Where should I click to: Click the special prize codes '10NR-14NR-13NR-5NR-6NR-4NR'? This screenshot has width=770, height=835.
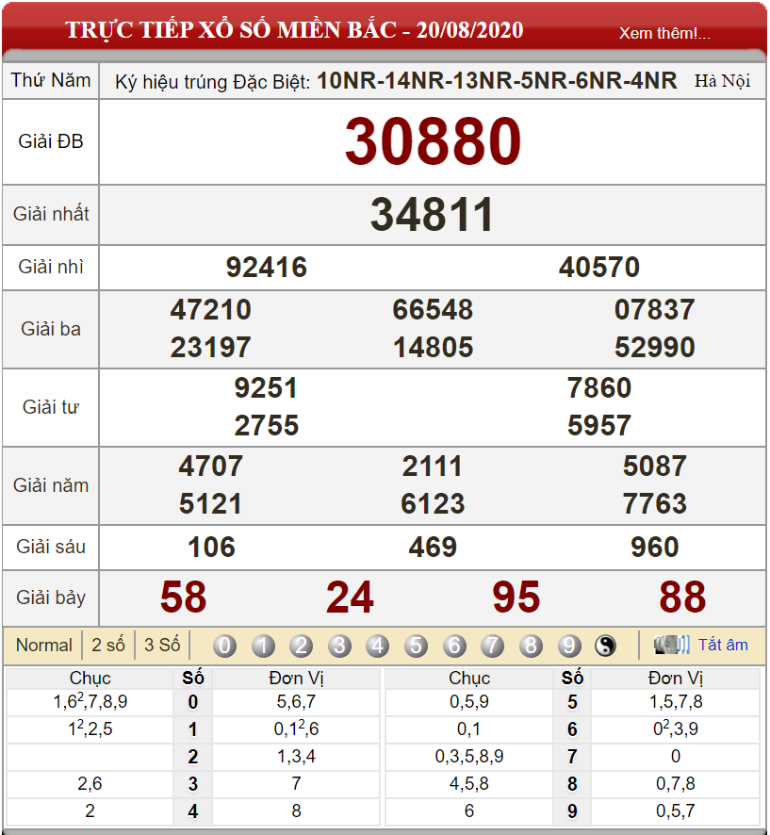pos(497,81)
